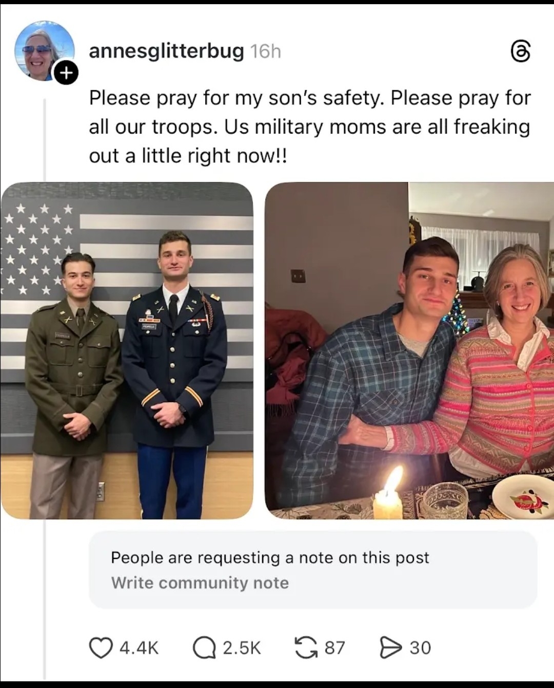The height and width of the screenshot is (688, 554).
Task: Tap the 2.5K replies count
Action: 242,648
